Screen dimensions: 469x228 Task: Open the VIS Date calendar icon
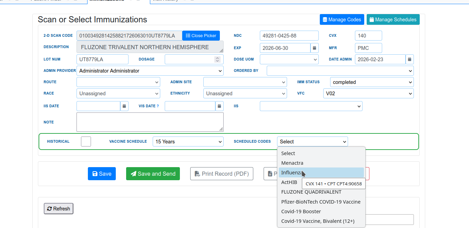click(219, 106)
